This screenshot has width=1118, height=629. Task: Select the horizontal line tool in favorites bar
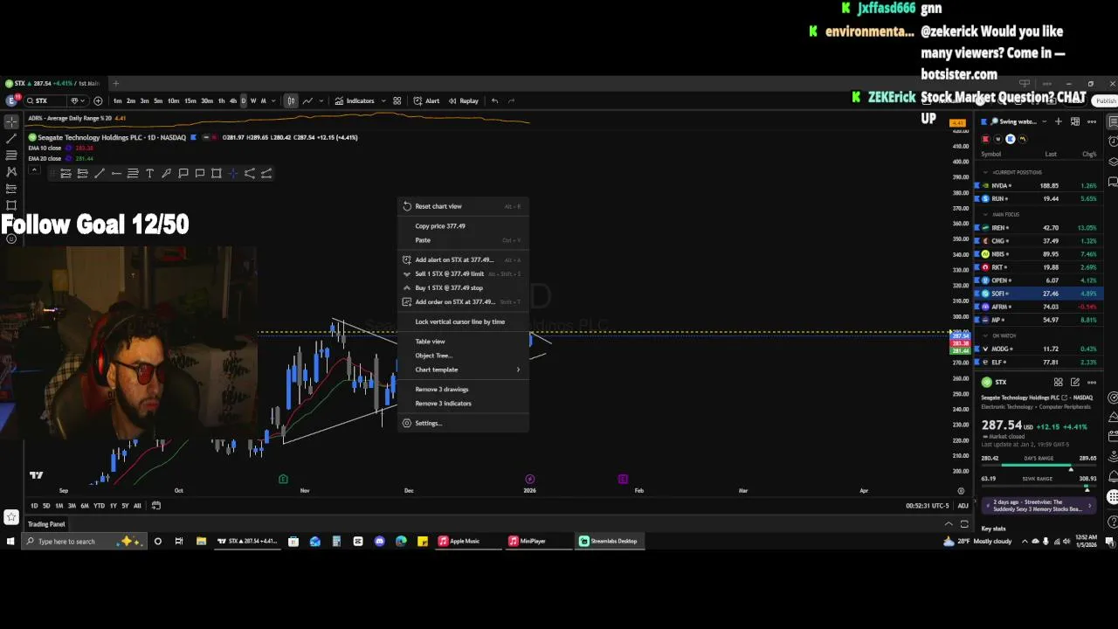click(116, 174)
